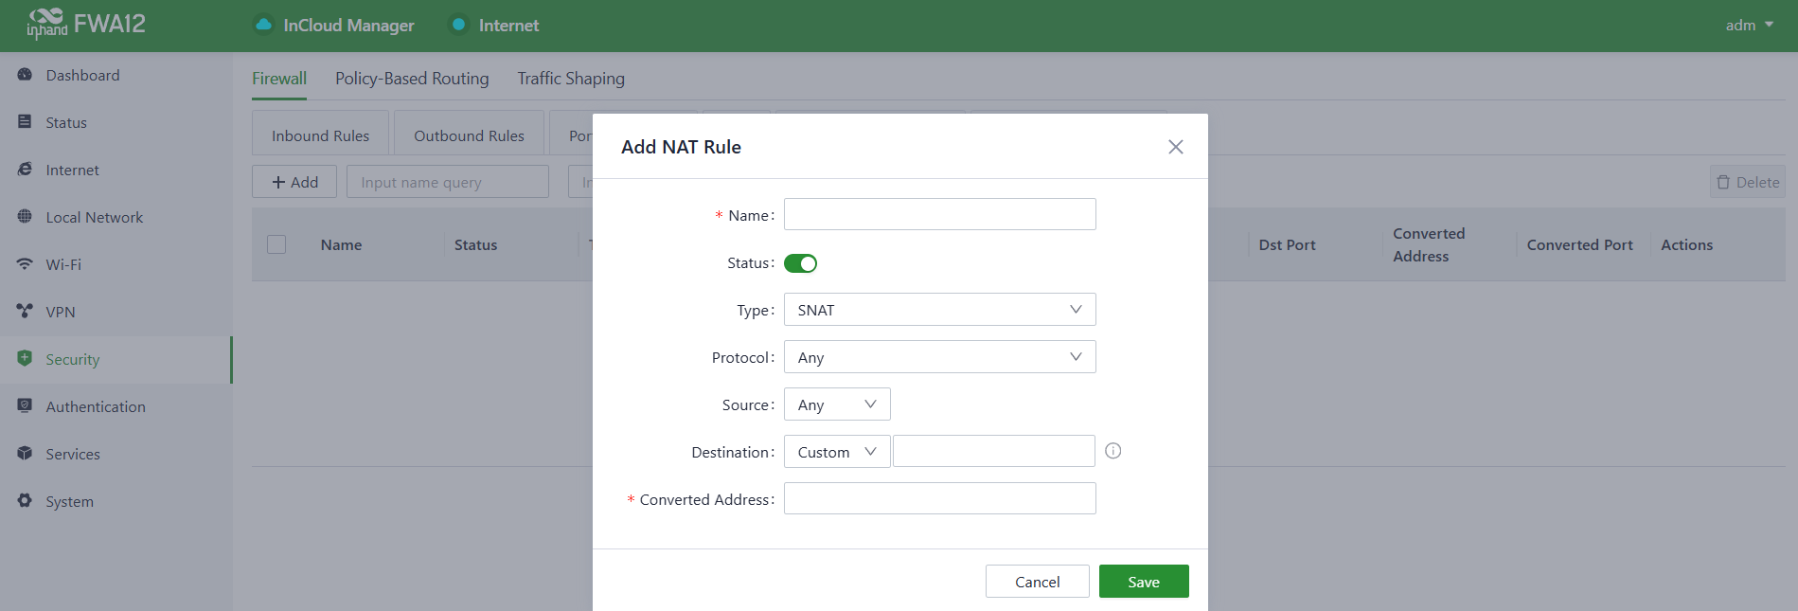Open VPN section via its icon

[x=25, y=312]
